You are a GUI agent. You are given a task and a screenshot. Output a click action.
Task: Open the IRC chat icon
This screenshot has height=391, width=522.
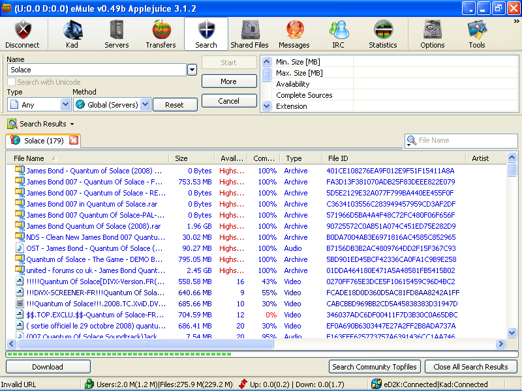pos(339,30)
